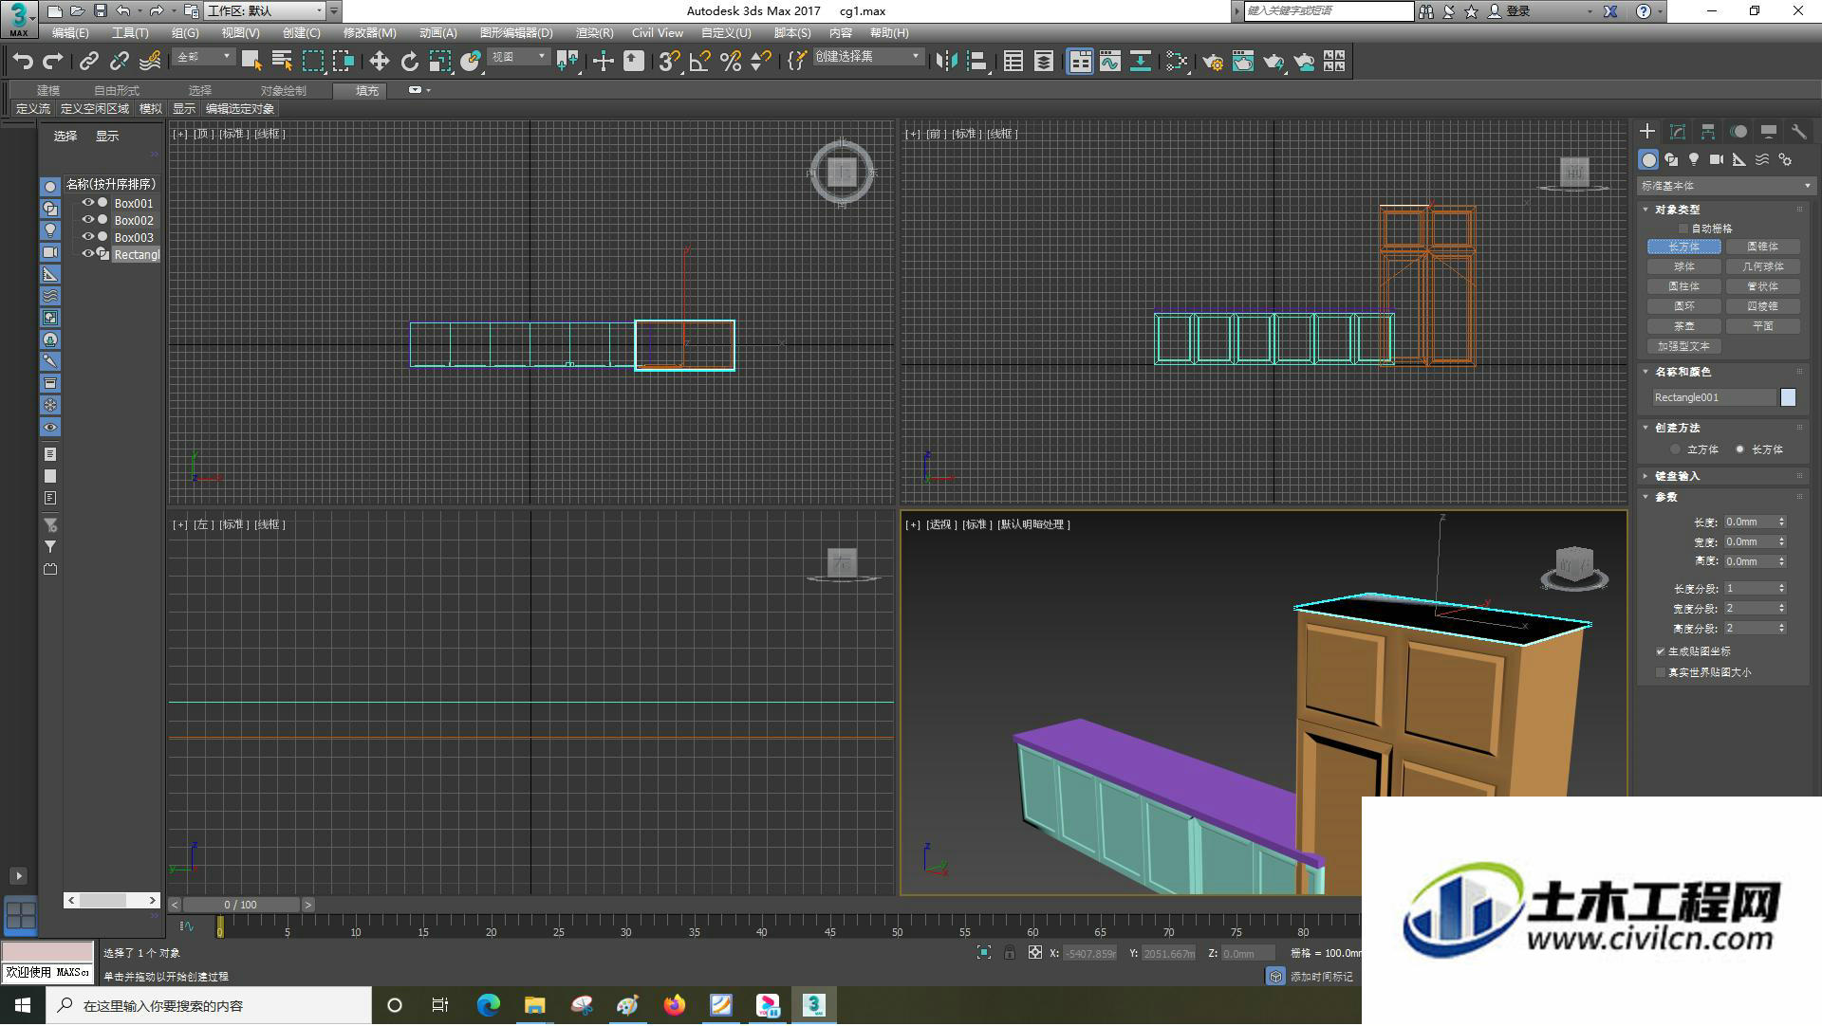Select the 立方体 creation method radio
This screenshot has height=1026, width=1822.
point(1675,449)
